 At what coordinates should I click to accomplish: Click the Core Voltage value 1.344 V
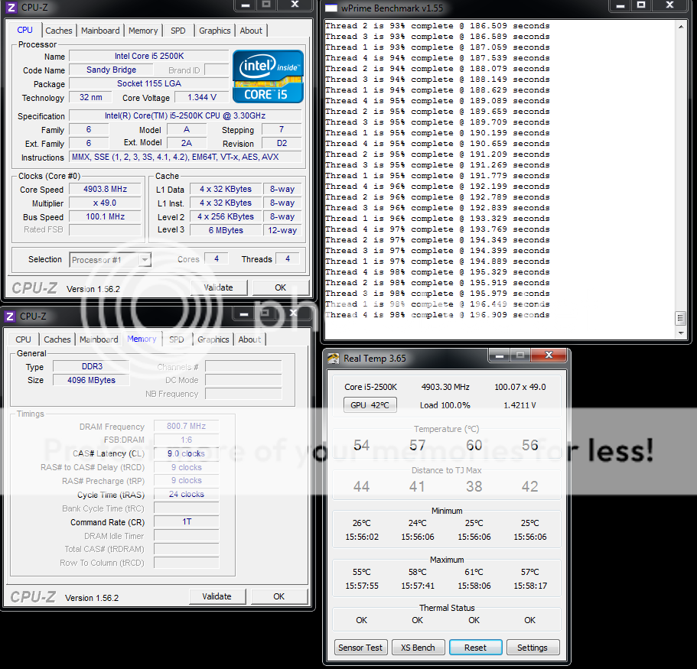(x=202, y=97)
